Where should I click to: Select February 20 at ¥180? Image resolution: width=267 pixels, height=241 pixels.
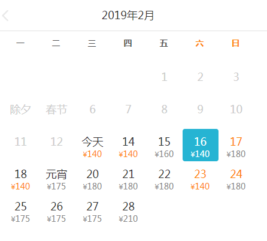[92, 177]
